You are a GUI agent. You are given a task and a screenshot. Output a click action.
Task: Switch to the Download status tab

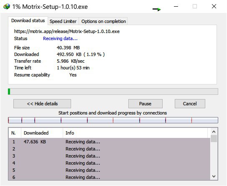coord(28,20)
